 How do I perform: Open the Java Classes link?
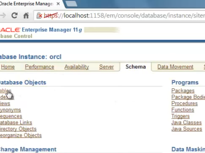point(187,123)
